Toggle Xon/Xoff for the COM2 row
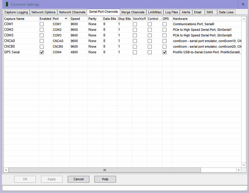Screen dimensions: 249x193 (135, 30)
